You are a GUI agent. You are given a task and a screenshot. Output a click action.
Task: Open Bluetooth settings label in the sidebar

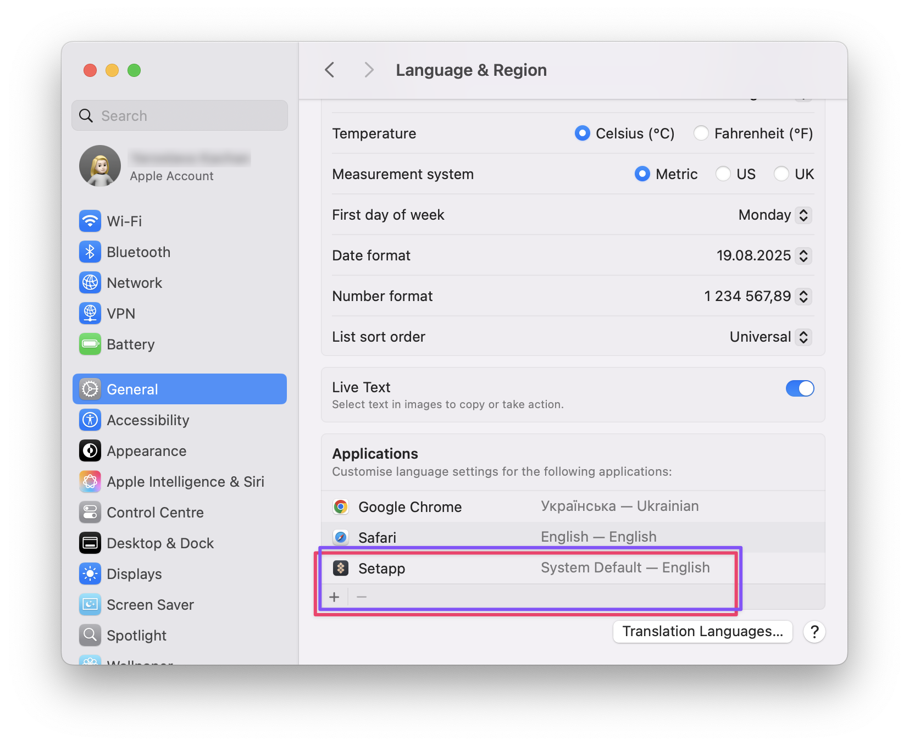point(138,252)
